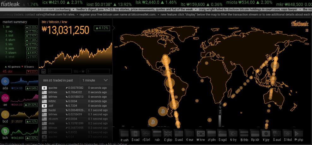Toggle the usd currency flag filter
Screen dimensions: 312x145
click(179, 133)
